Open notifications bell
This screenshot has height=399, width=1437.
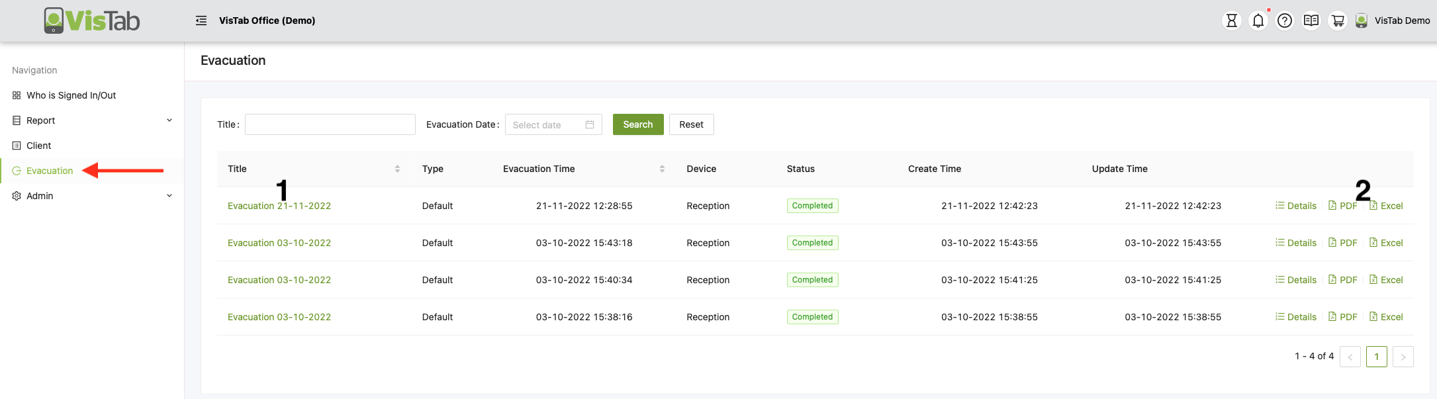click(1258, 21)
